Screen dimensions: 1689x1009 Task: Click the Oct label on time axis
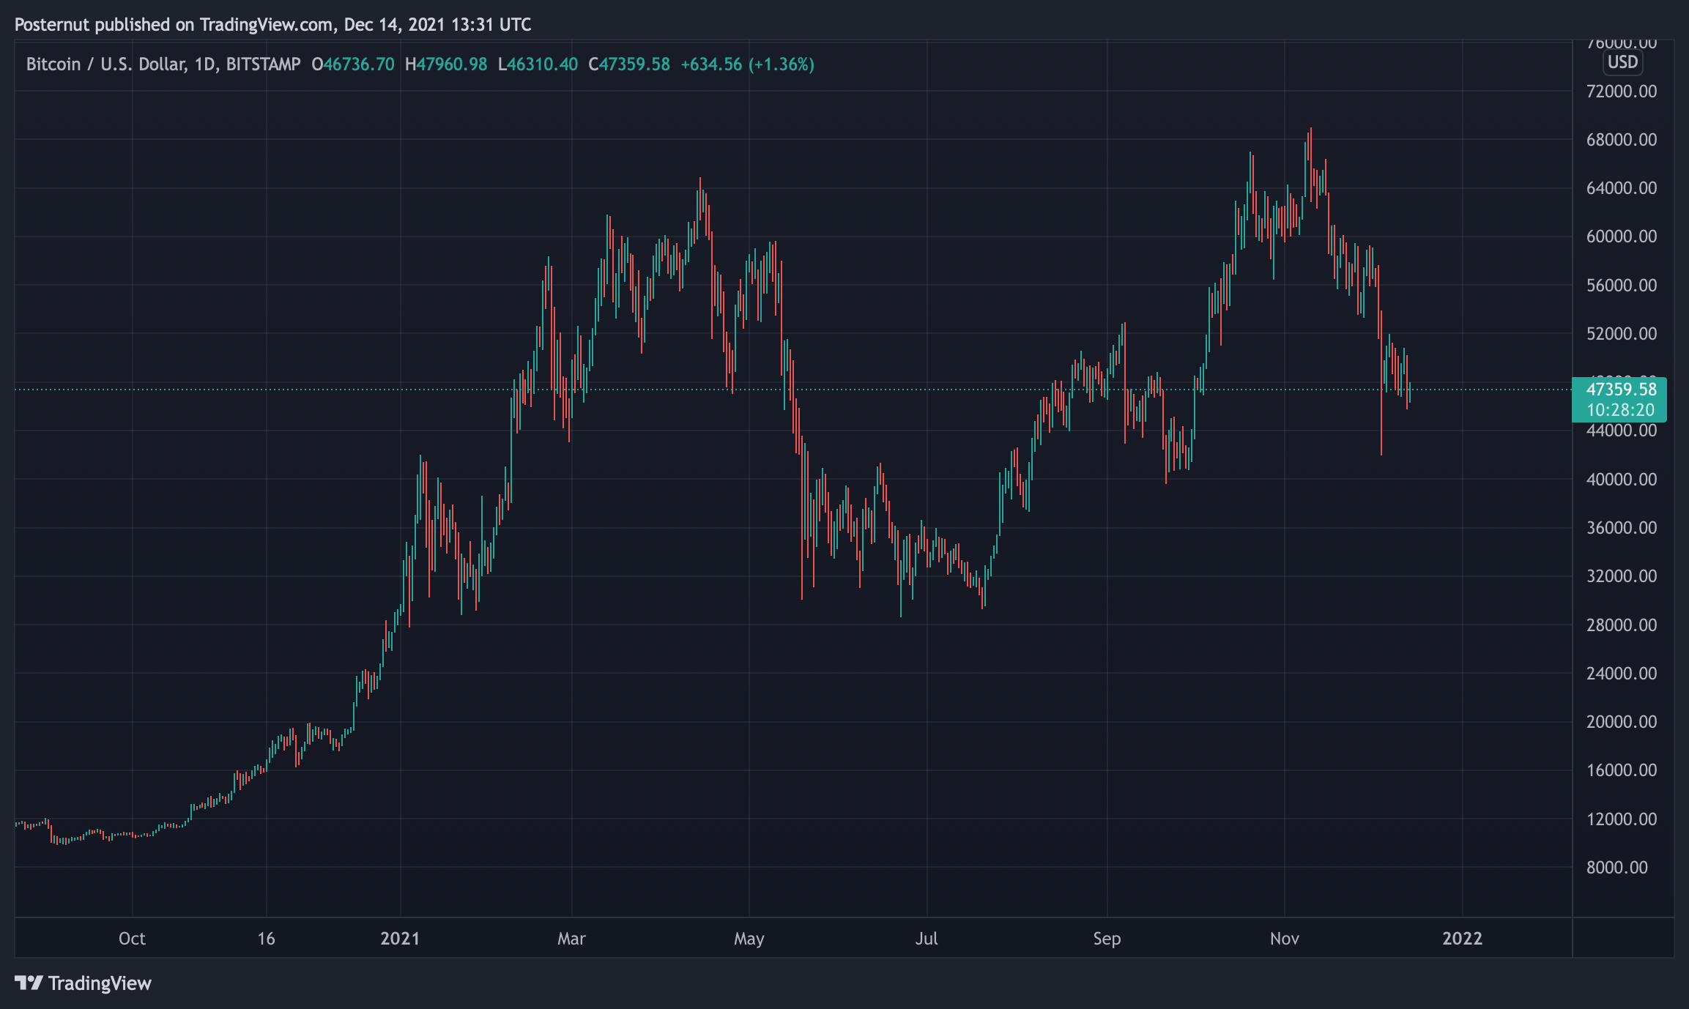coord(132,939)
